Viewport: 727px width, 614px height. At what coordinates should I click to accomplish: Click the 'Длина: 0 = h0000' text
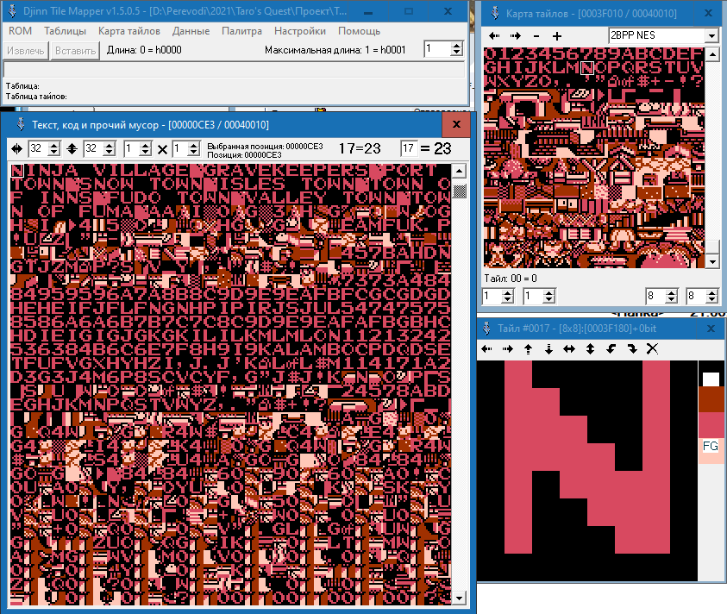pos(144,50)
